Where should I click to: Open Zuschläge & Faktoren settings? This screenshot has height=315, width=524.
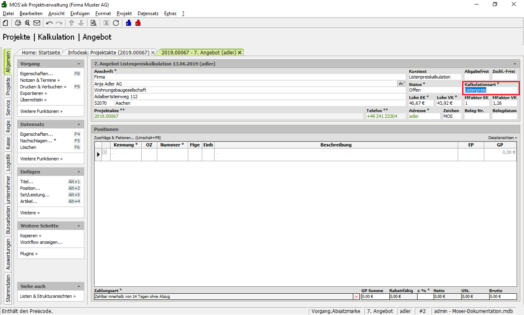click(x=127, y=138)
